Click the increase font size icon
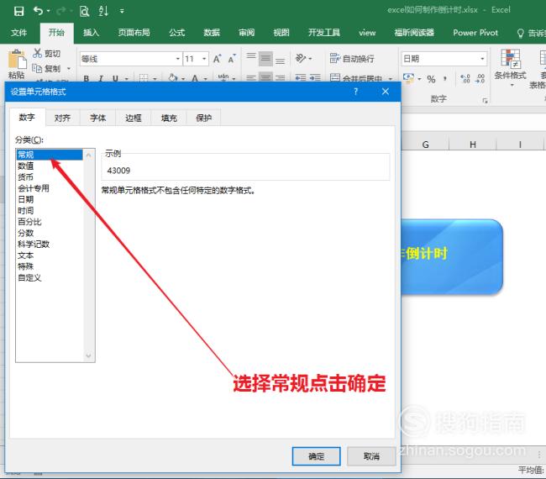 click(x=218, y=59)
